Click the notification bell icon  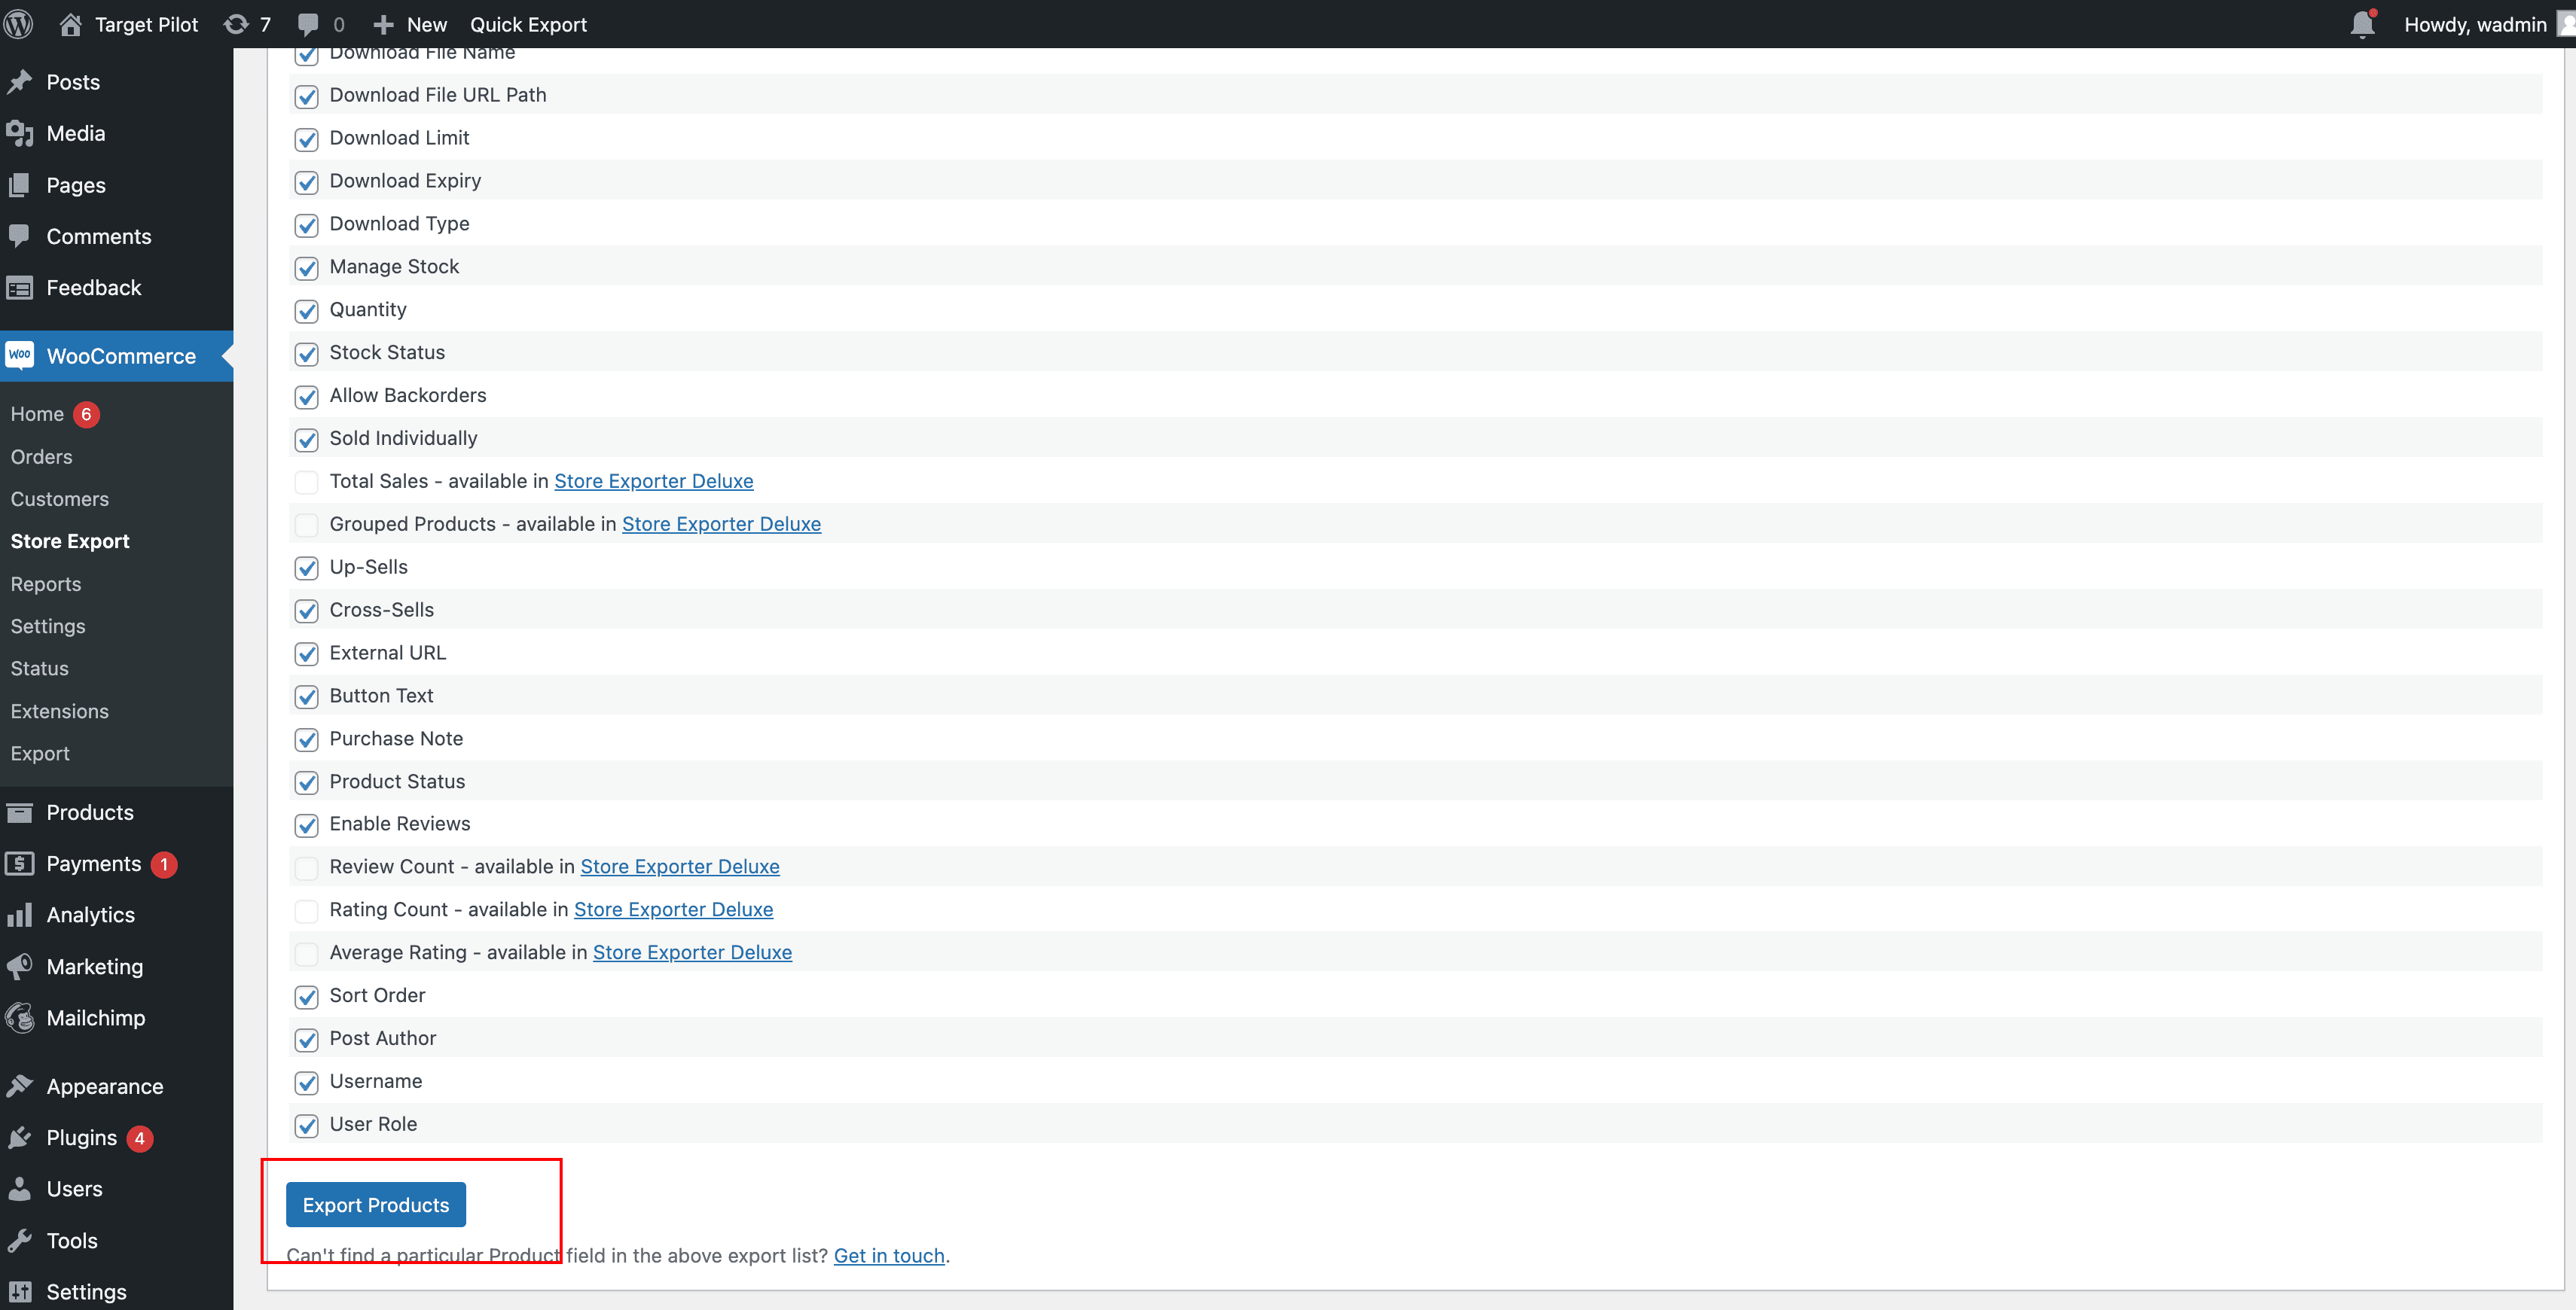[2362, 23]
